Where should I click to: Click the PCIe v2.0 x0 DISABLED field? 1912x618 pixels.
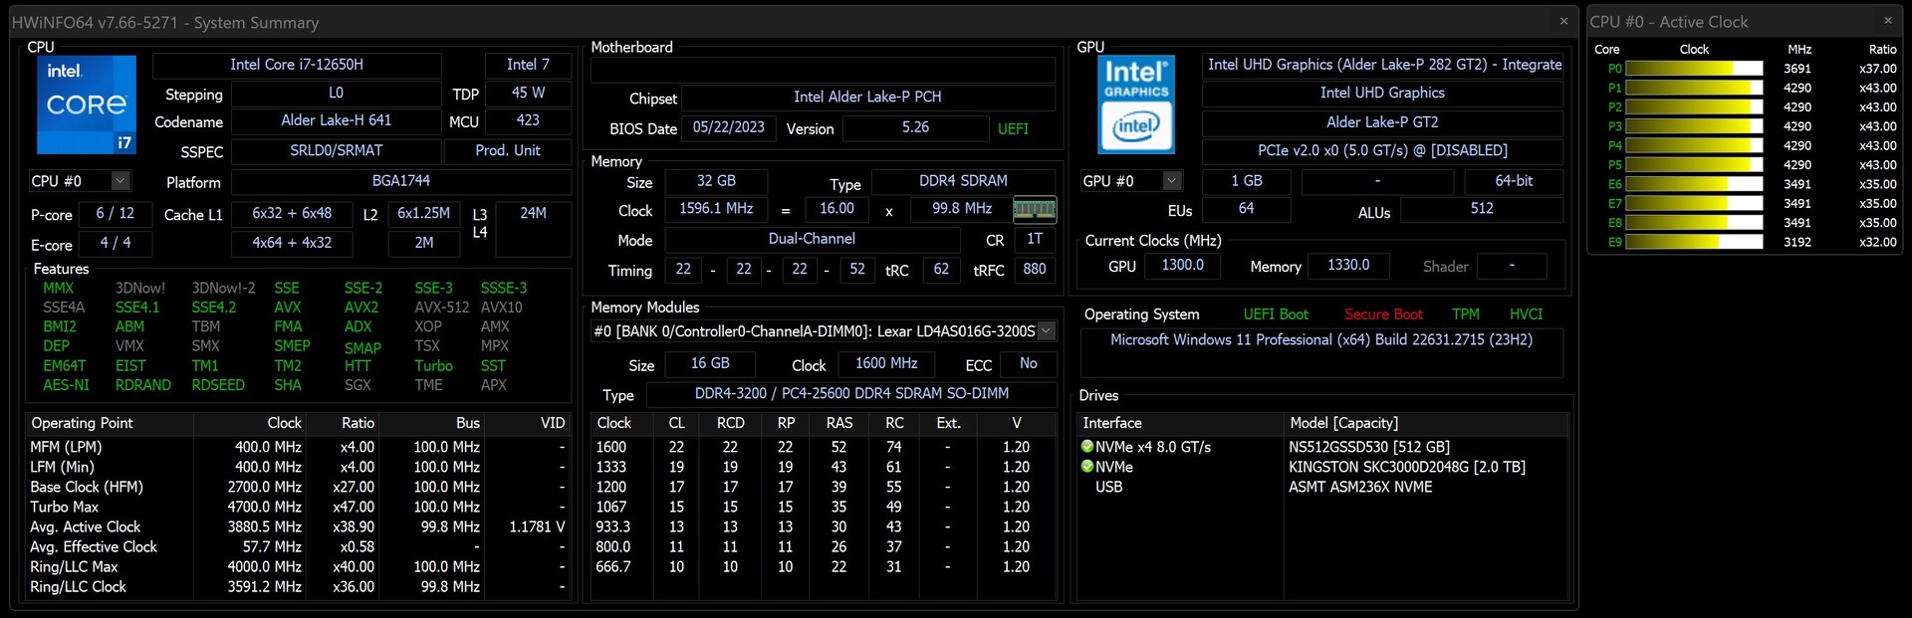click(1383, 151)
